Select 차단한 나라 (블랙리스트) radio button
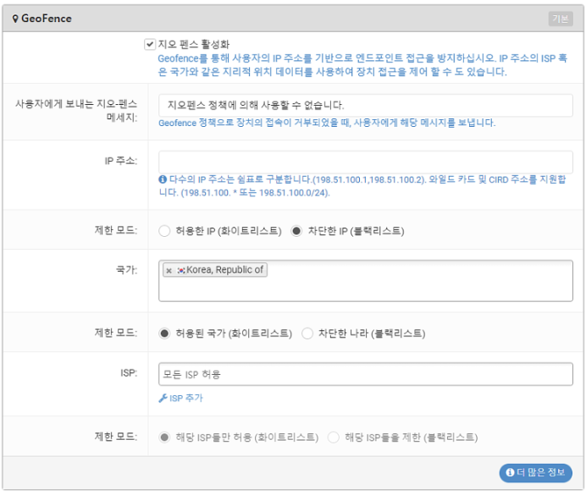The height and width of the screenshot is (495, 586). 307,333
